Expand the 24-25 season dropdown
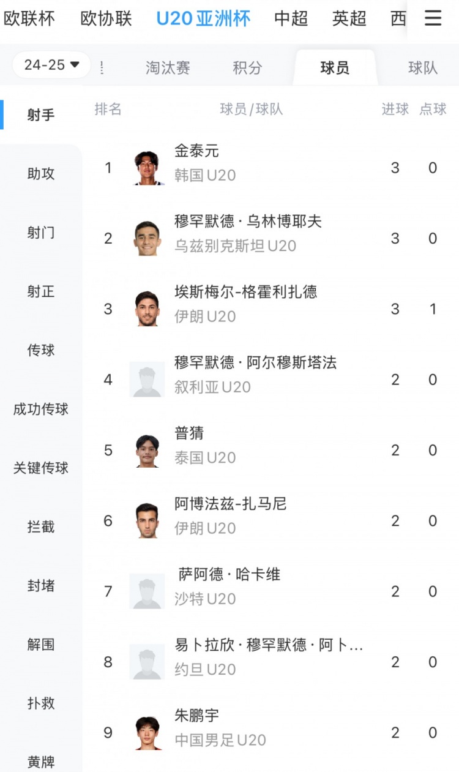Image resolution: width=459 pixels, height=772 pixels. coord(51,65)
